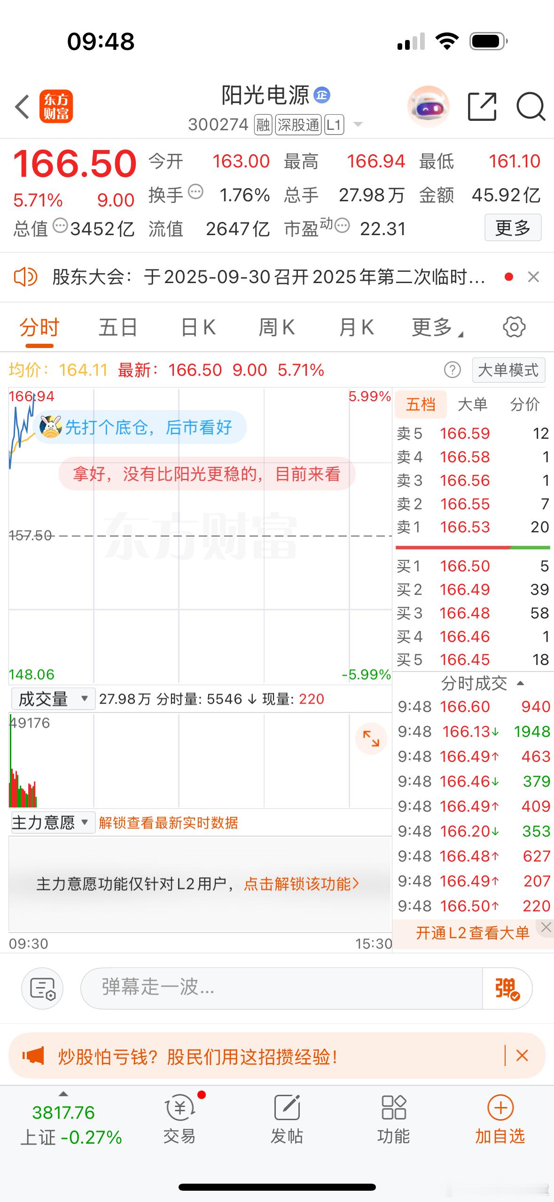Open the 更多 chart period dropdown
Viewport: 554px width, 1202px height.
437,327
